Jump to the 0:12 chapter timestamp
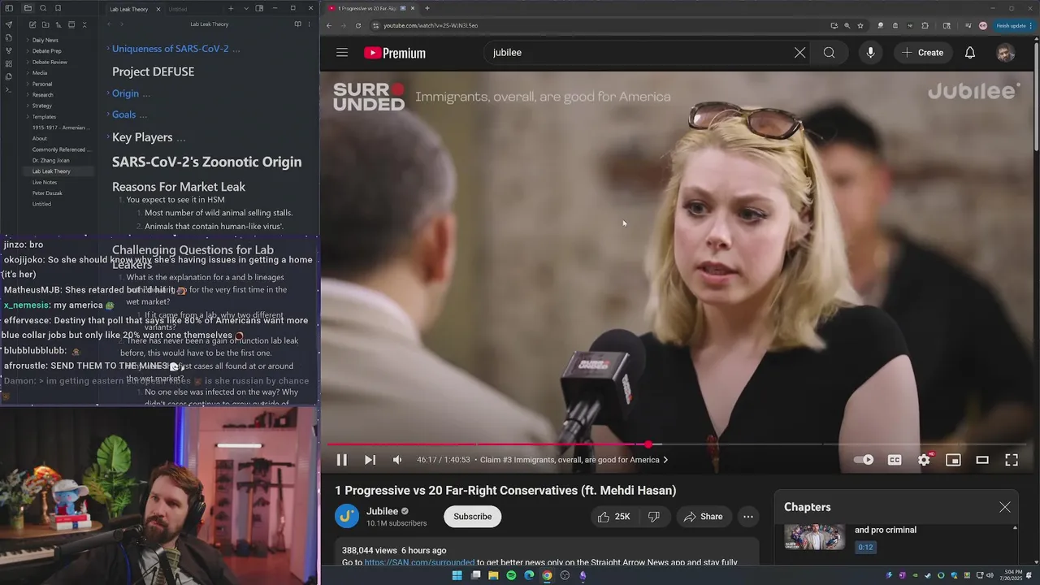 (x=865, y=548)
